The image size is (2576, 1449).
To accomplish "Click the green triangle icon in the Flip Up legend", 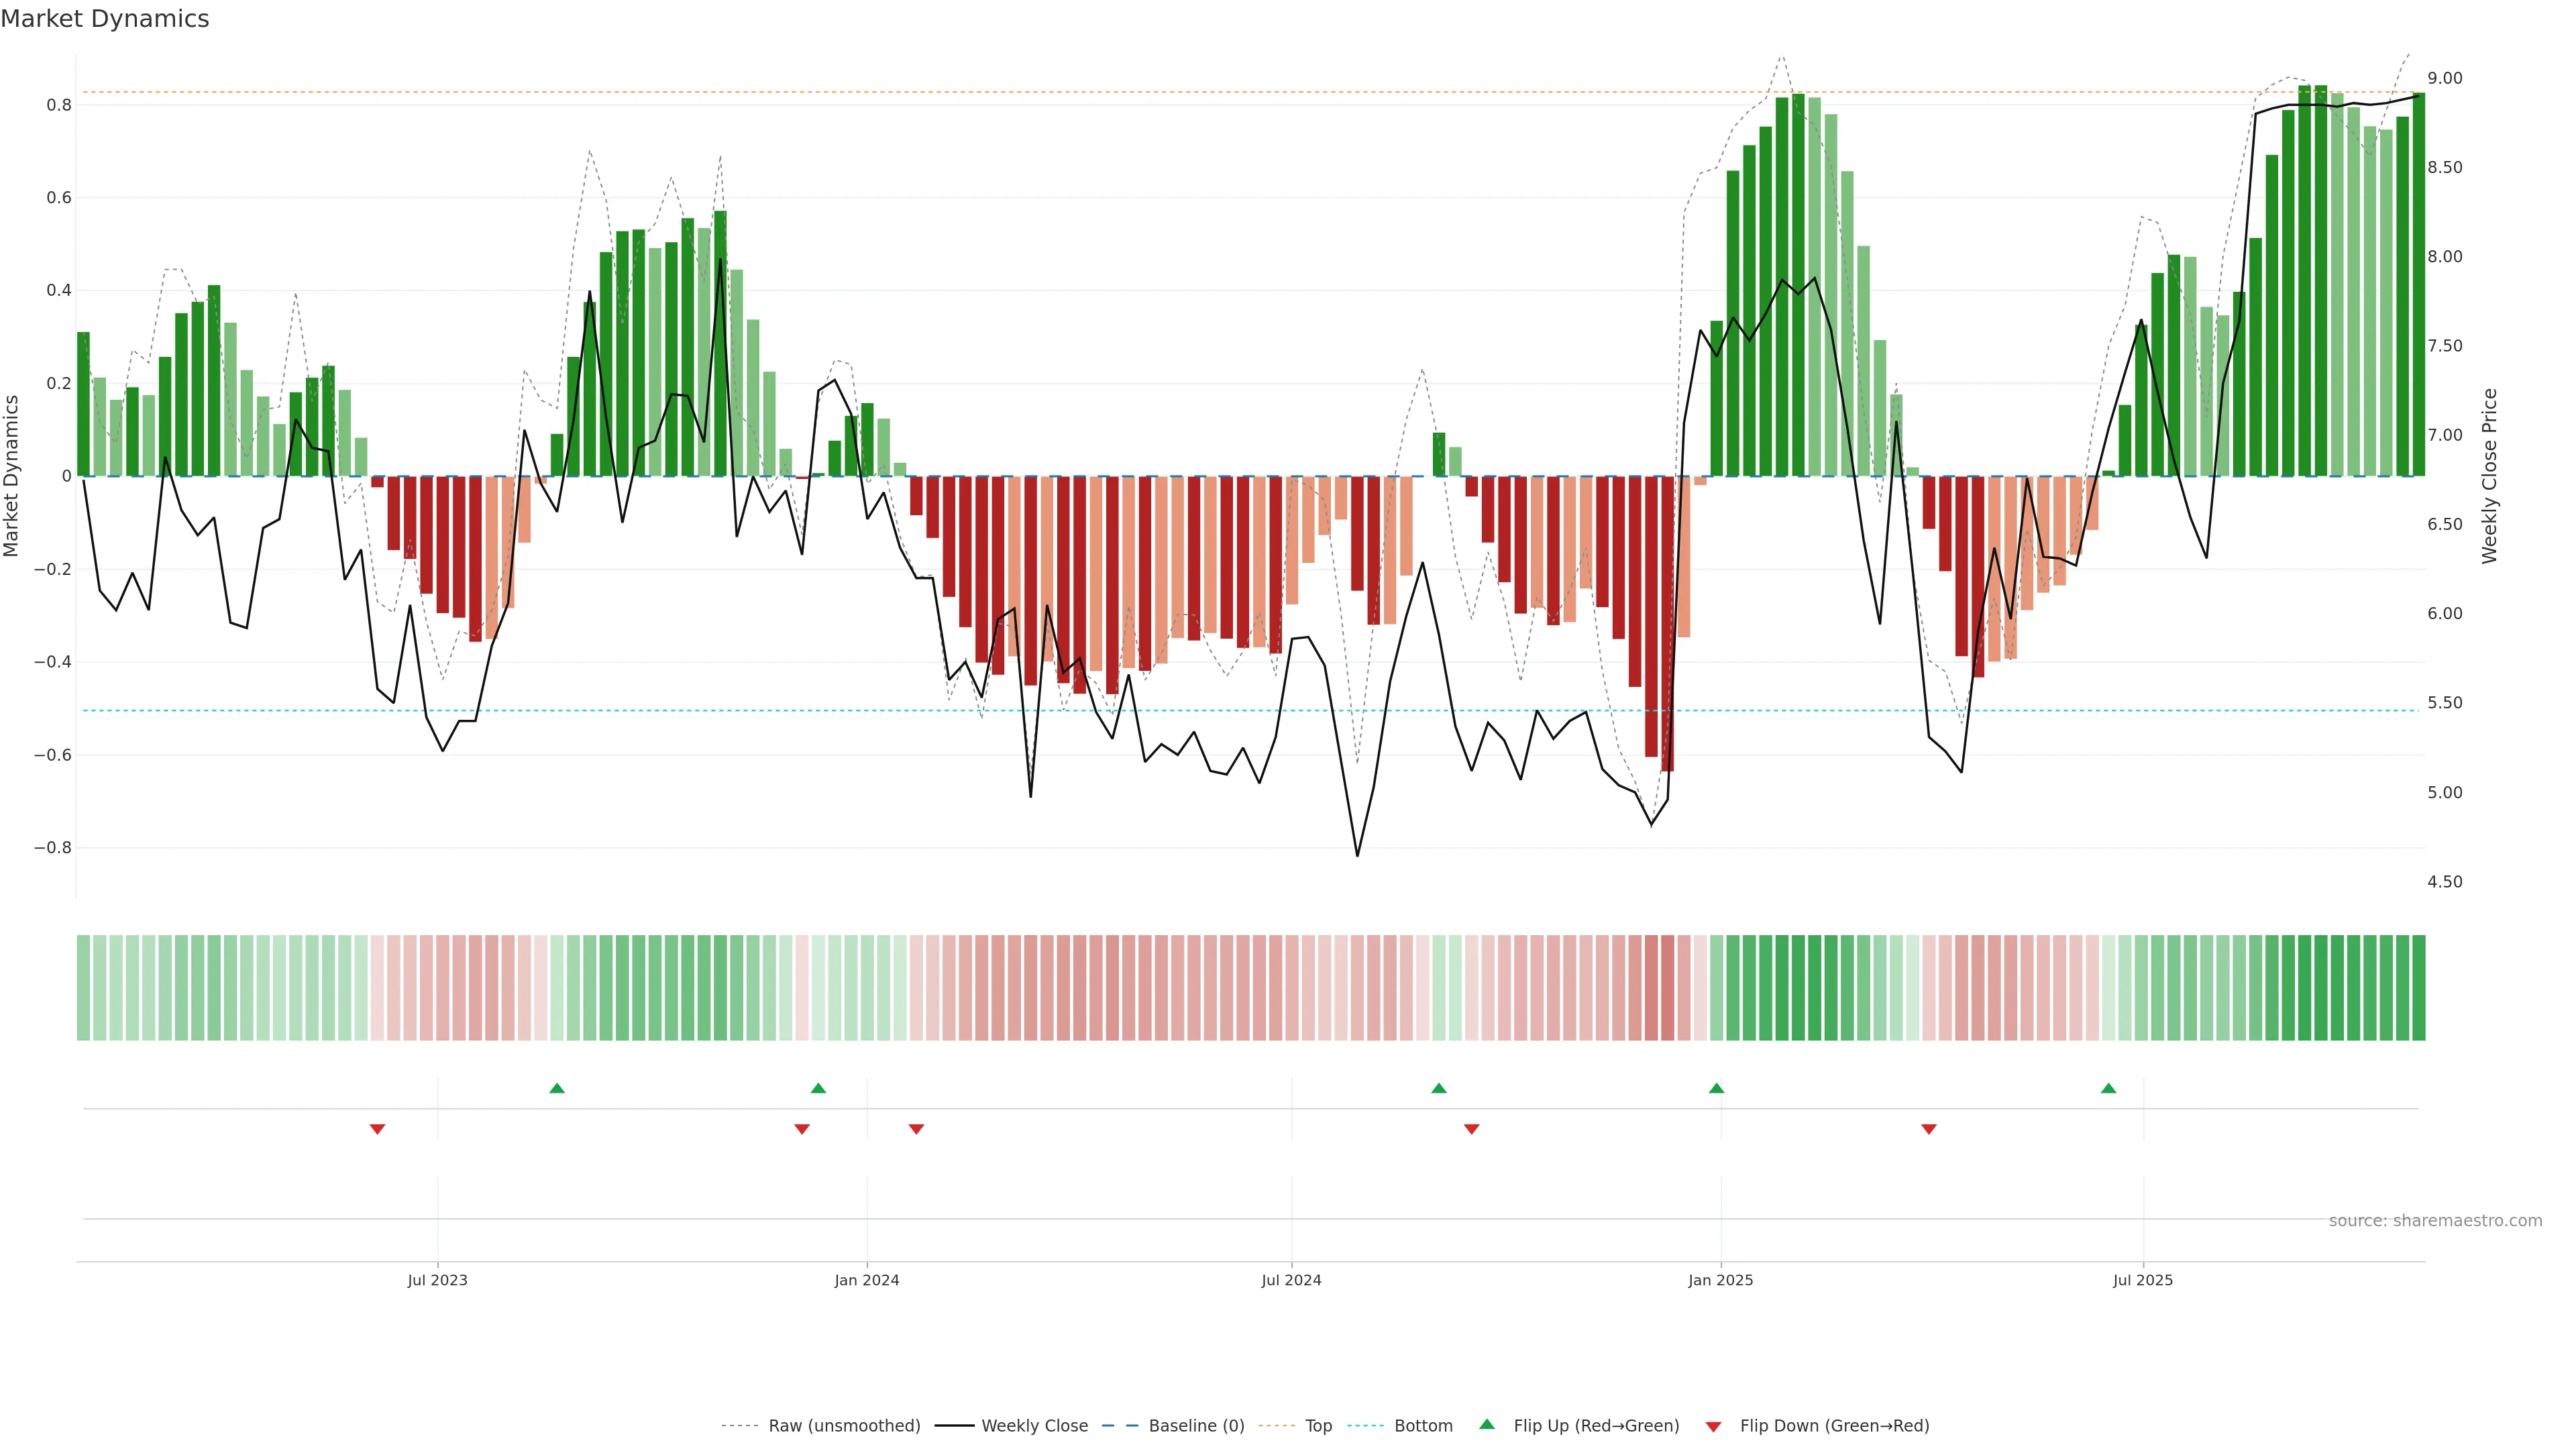I will (x=1487, y=1425).
